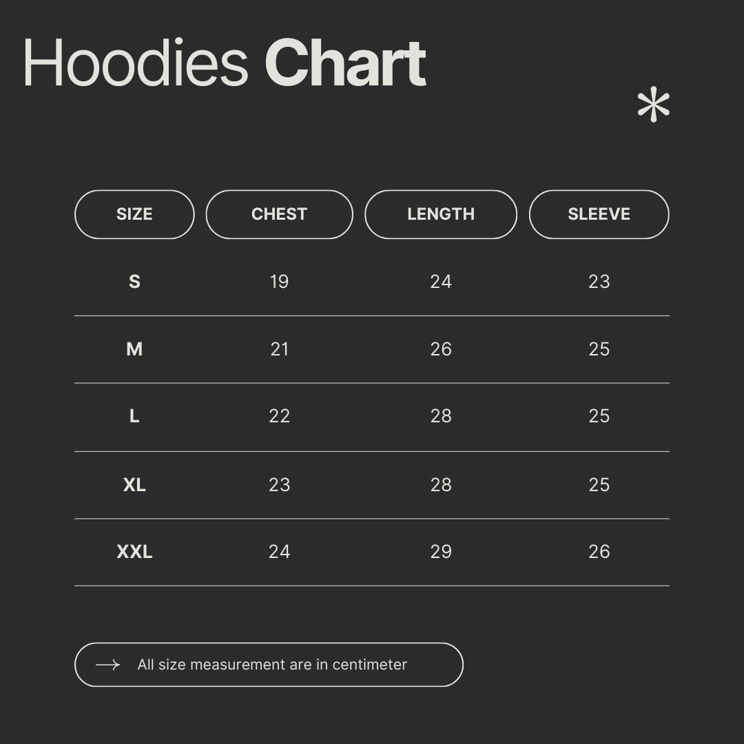Viewport: 744px width, 744px height.
Task: Click chest value 23 for size XL
Action: point(279,485)
